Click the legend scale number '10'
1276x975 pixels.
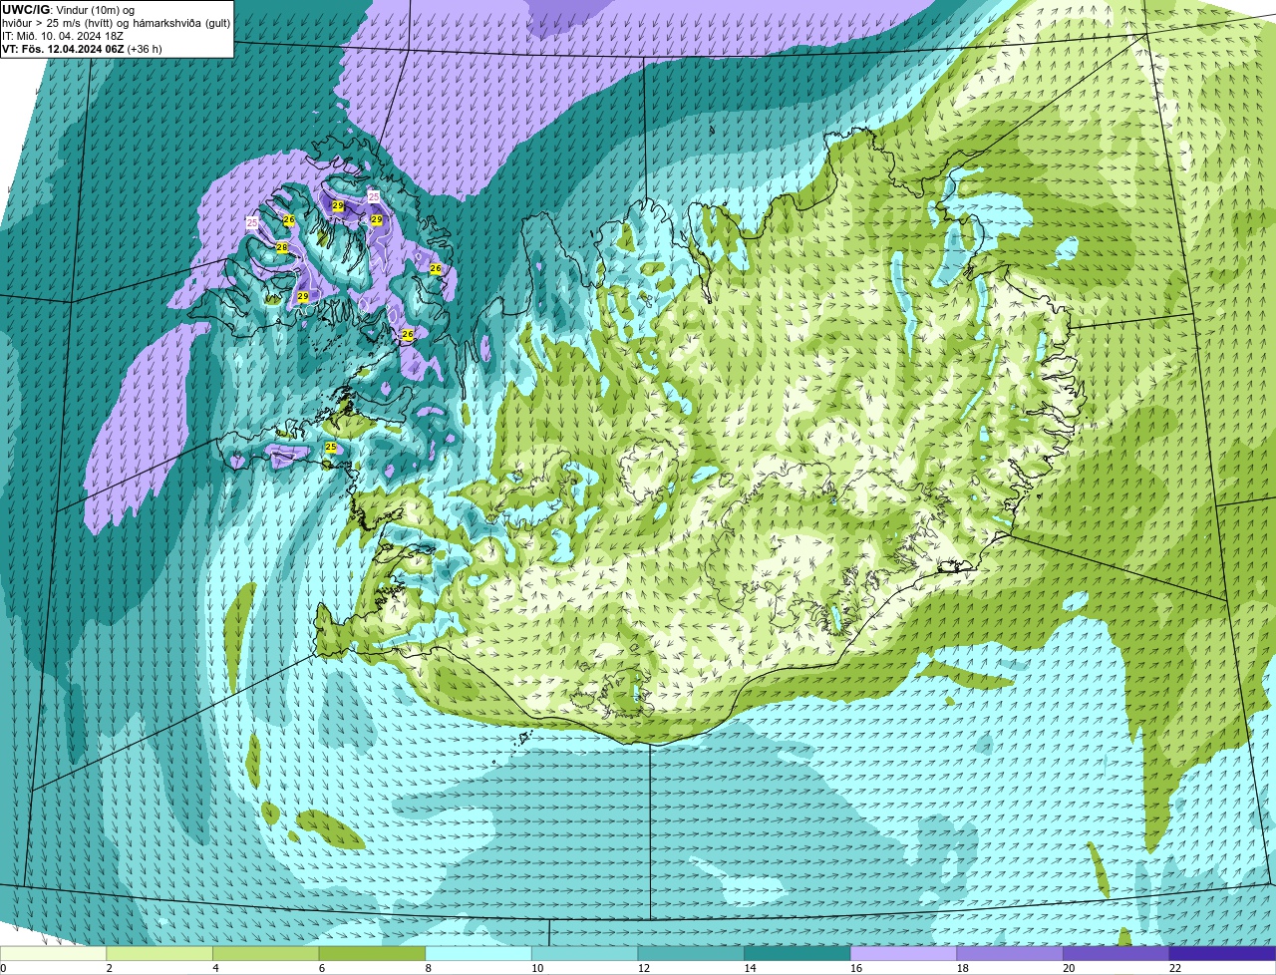(x=537, y=968)
